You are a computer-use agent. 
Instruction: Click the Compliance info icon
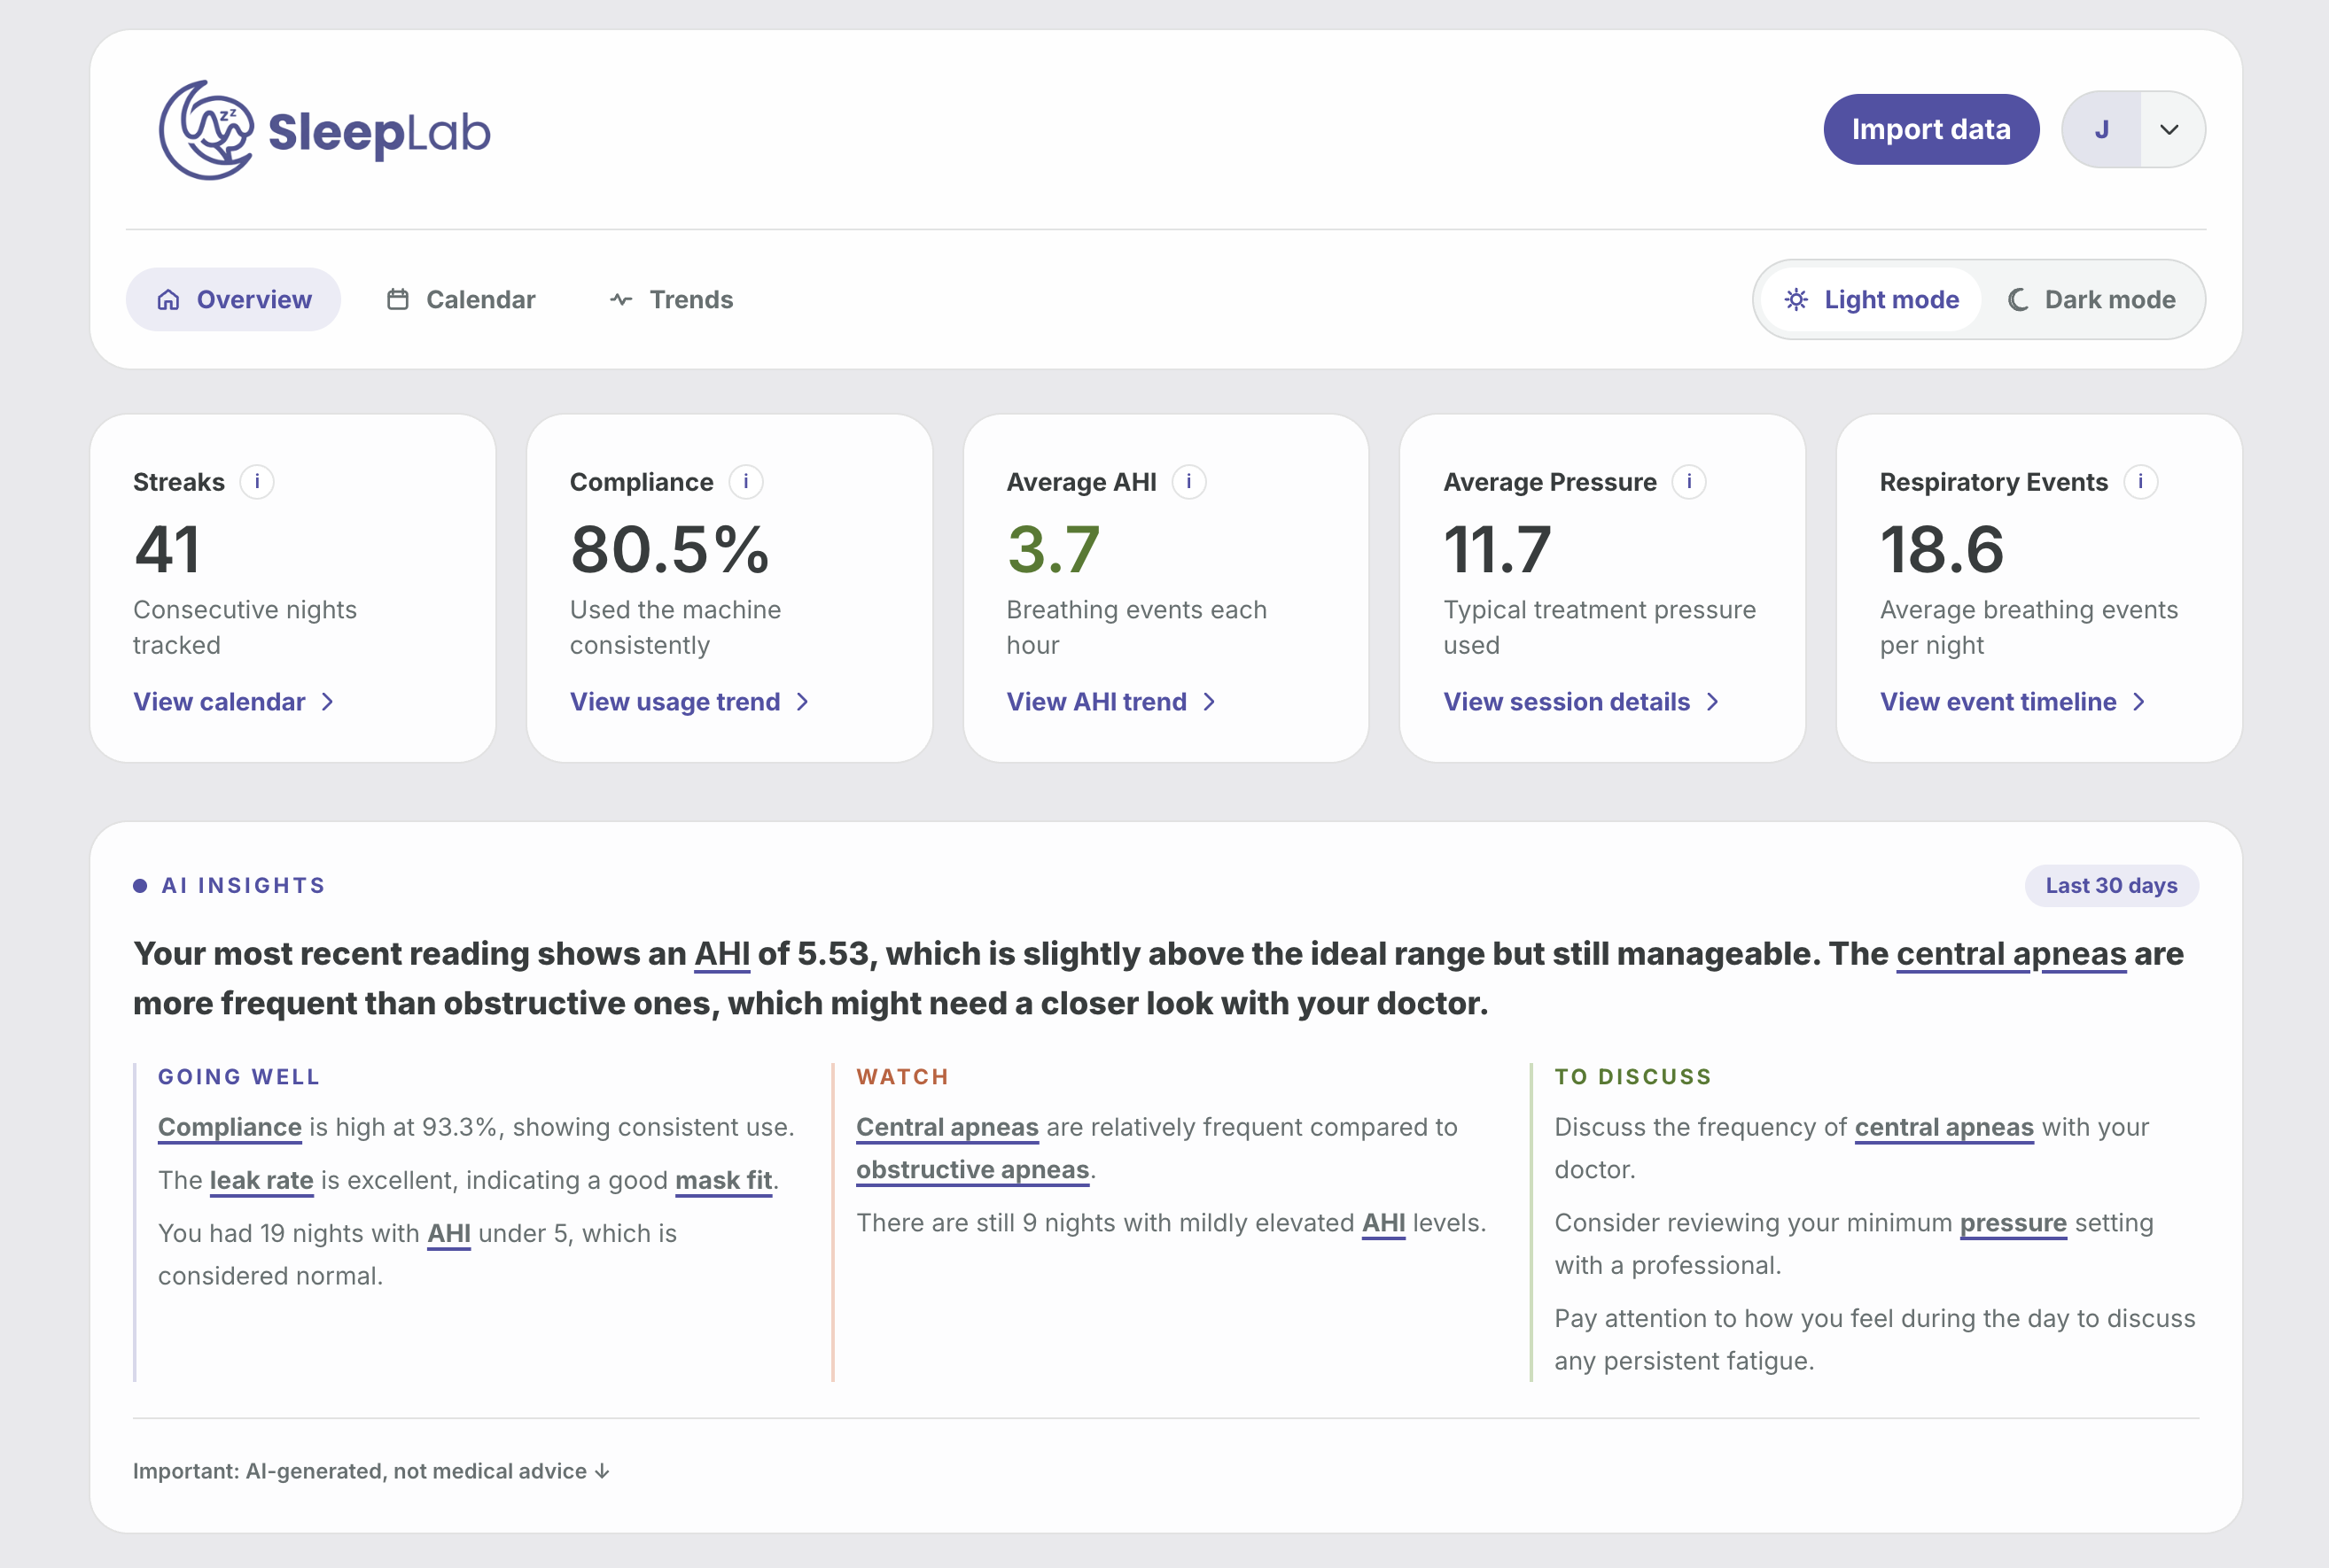tap(744, 482)
